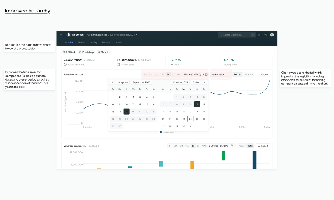Click the Inception preset button
The width and height of the screenshot is (334, 200).
point(123,82)
